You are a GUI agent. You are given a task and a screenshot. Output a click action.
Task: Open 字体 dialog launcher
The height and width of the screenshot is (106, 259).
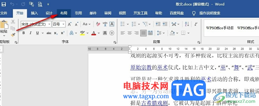click(x=115, y=42)
